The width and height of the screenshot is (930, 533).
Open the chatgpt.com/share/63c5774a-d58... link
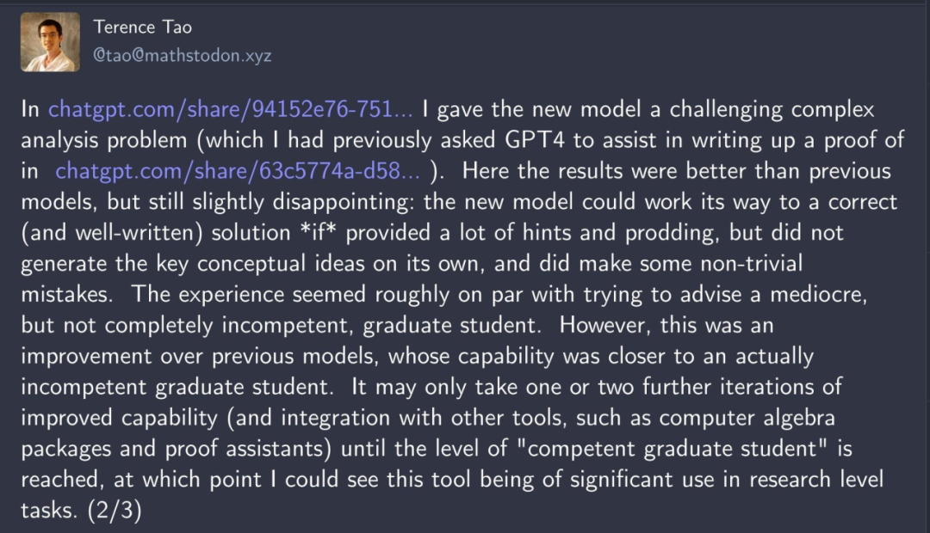tap(238, 171)
